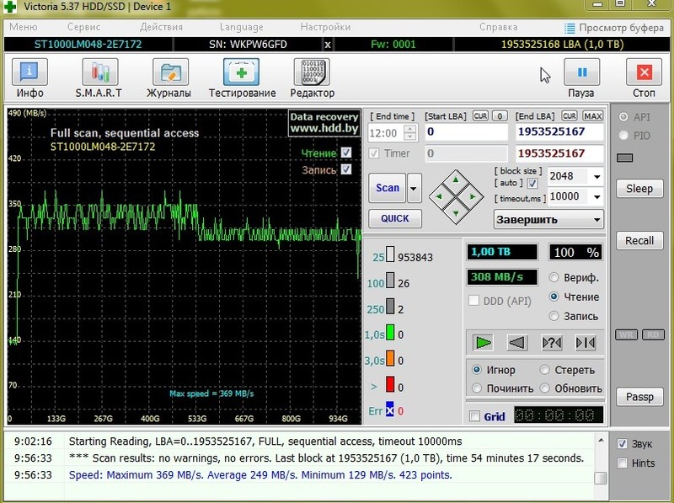The image size is (674, 503).
Task: Click the green play scan arrow
Action: click(x=483, y=342)
